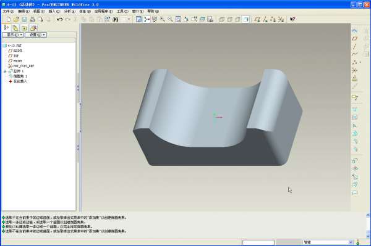Image resolution: width=371 pixels, height=246 pixels.
Task: Open the 插入 menu
Action: (54, 11)
